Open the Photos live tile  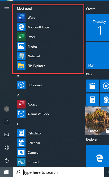click(97, 121)
